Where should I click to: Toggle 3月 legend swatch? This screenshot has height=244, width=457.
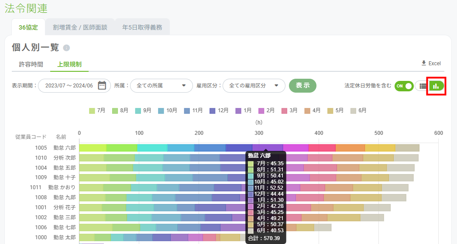coord(284,110)
